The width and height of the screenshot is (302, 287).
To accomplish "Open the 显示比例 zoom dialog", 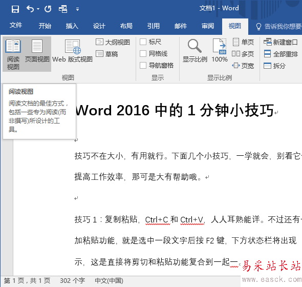I will click(x=195, y=51).
